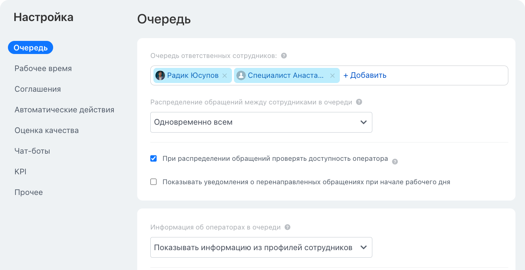Click the Очередь page heading
Viewport: 525px width, 270px height.
click(x=164, y=19)
